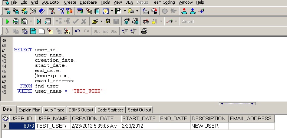Image resolution: width=287 pixels, height=138 pixels.
Task: Click the Rollback icon with blue arrow
Action: [x=193, y=11]
